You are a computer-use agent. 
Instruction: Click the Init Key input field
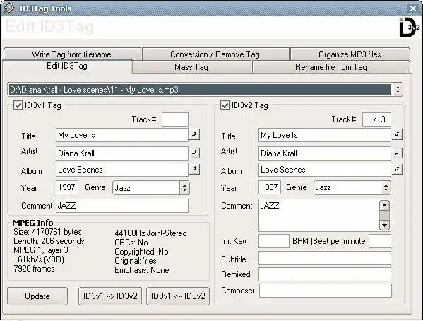click(274, 241)
